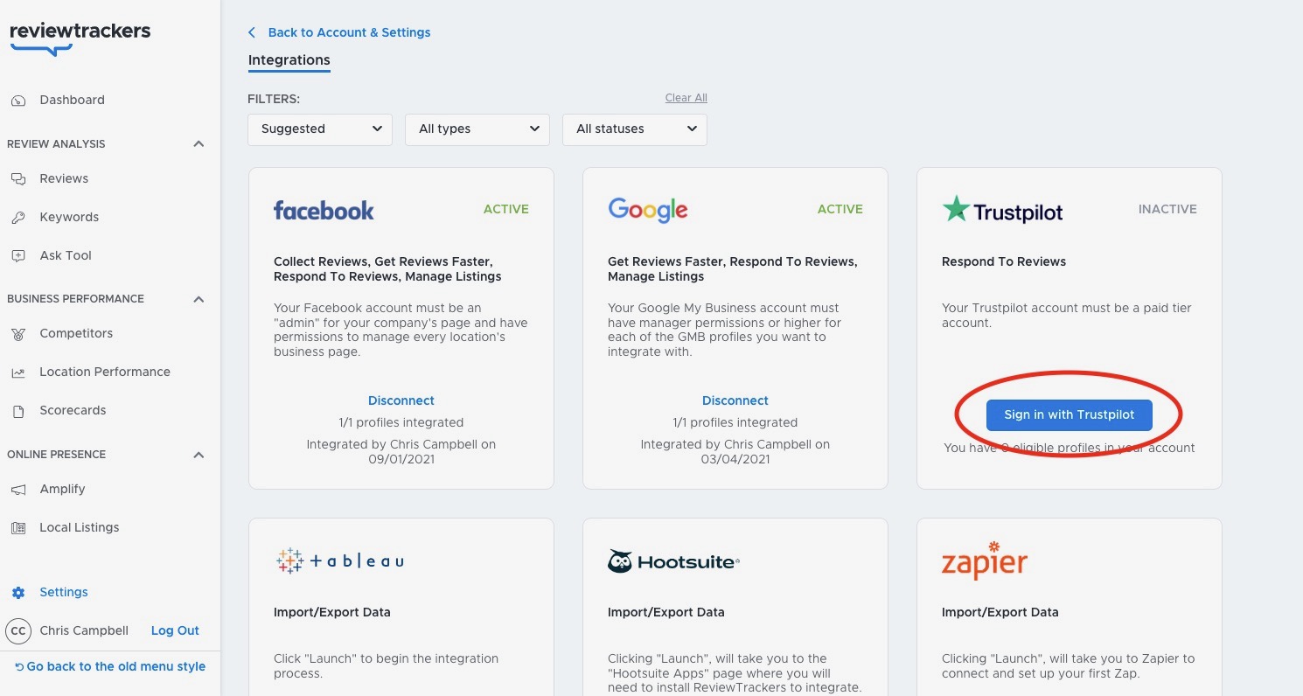Click the Google logo

(x=648, y=210)
